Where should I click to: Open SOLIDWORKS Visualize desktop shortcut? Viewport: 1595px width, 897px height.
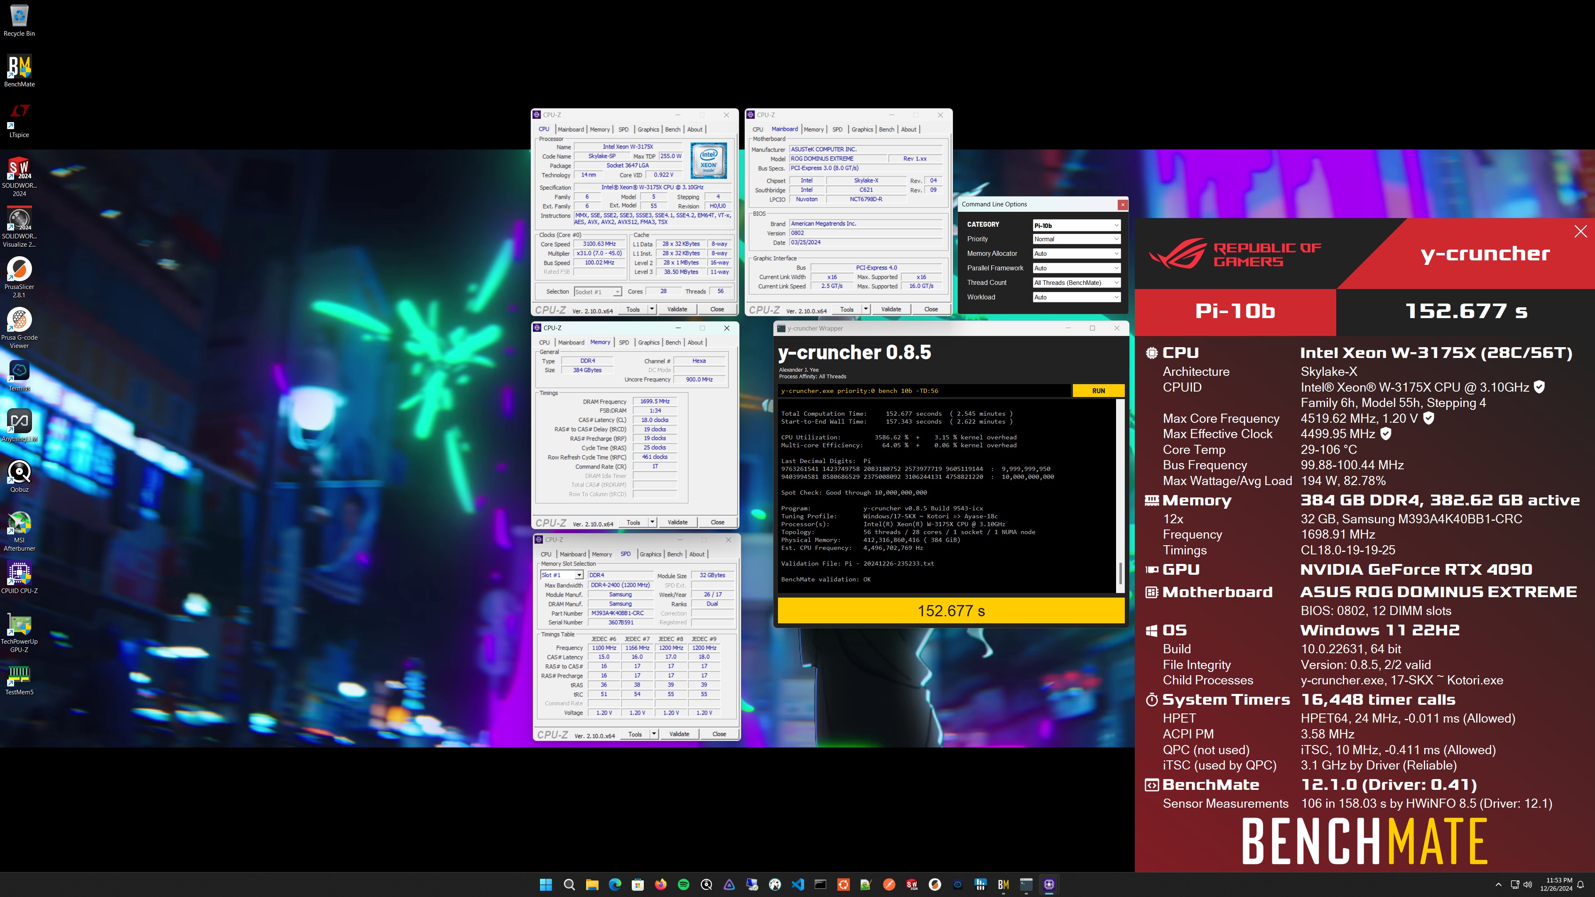tap(19, 227)
